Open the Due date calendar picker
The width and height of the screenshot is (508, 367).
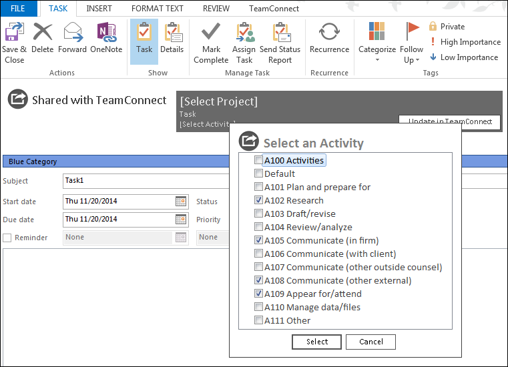[181, 220]
